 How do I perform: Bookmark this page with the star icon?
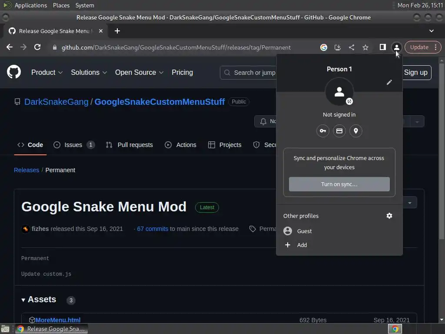point(365,47)
